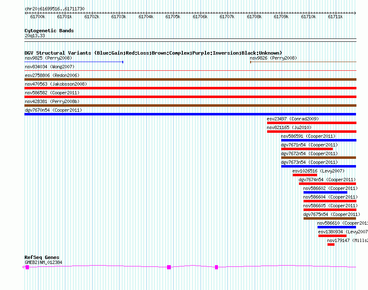The image size is (368, 290).
Task: Click the nsv428381 (Perry2008b) variant label
Action: click(52, 101)
